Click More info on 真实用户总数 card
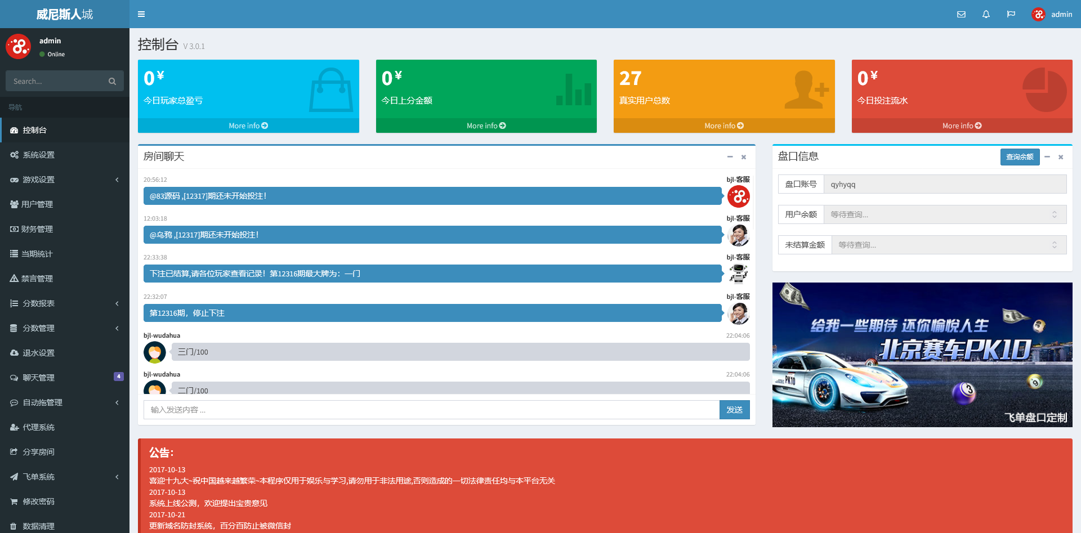 (x=724, y=126)
